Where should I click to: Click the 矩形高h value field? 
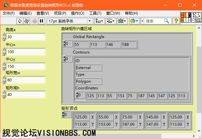[x=25, y=95]
